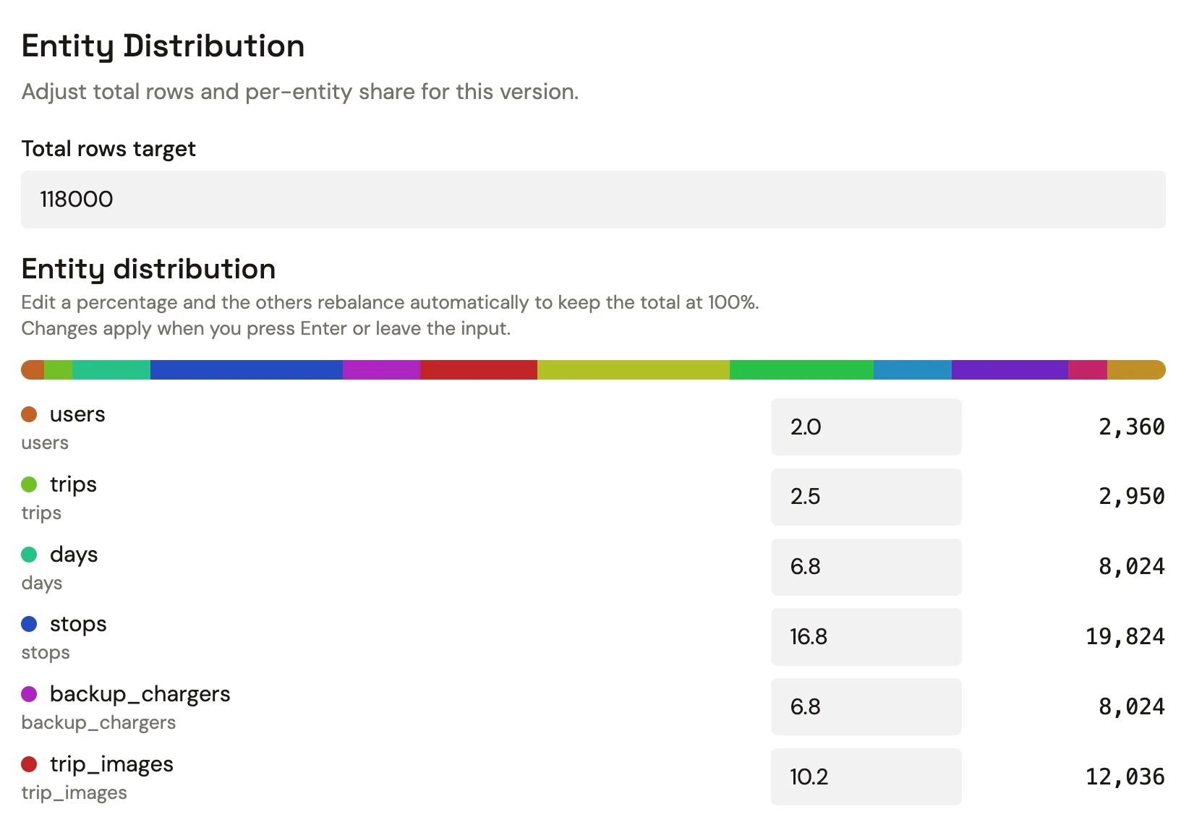Click the days percentage input showing 6.8
The width and height of the screenshot is (1189, 817).
[866, 567]
